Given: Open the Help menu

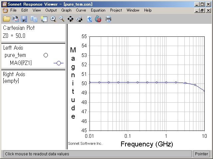Looking at the screenshot, I should pos(148,10).
